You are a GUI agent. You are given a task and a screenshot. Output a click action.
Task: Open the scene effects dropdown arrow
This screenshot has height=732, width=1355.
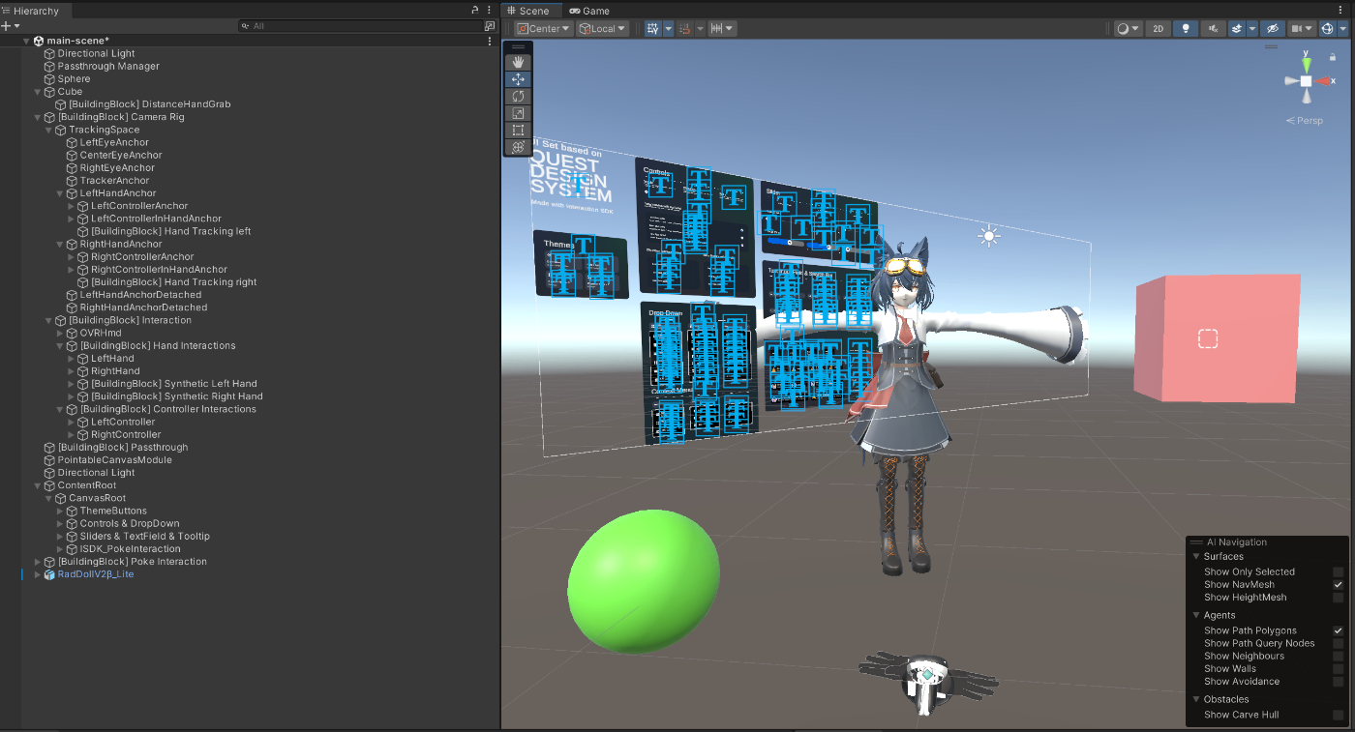(x=1252, y=29)
